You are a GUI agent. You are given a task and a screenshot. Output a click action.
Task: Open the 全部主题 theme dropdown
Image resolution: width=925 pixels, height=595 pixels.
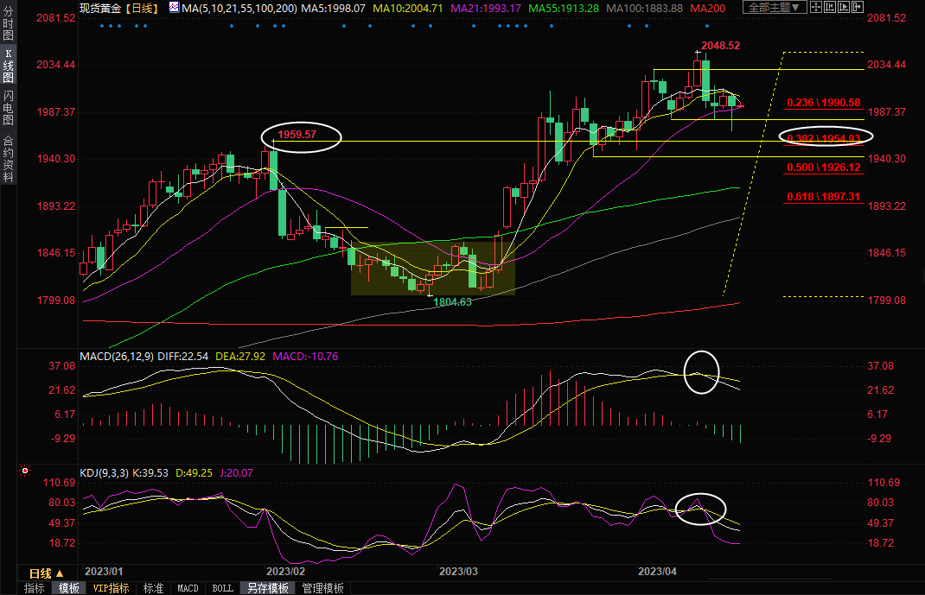[775, 7]
